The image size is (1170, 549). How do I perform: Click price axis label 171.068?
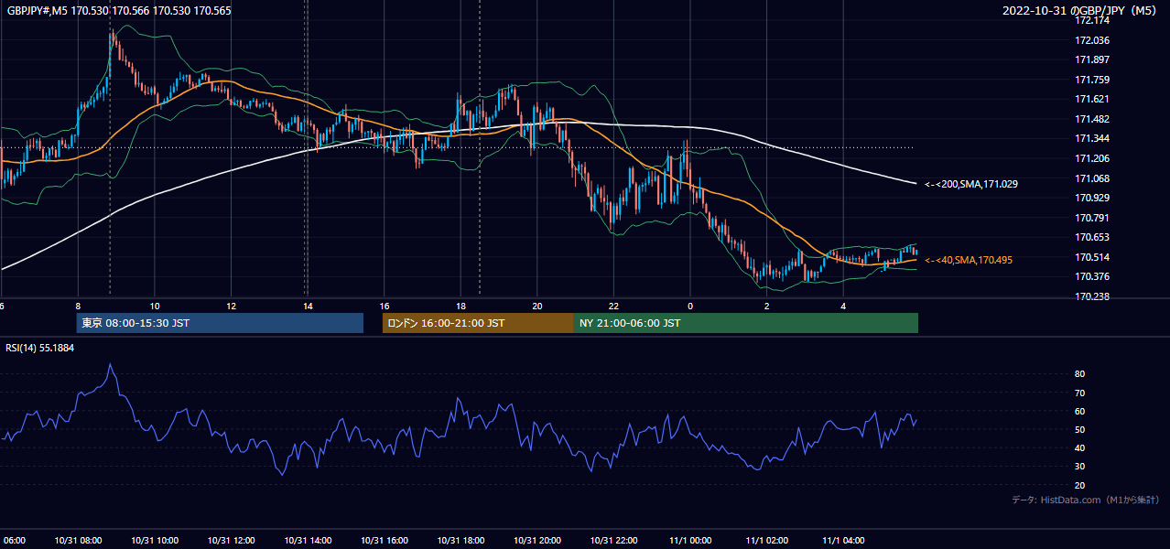[1093, 178]
